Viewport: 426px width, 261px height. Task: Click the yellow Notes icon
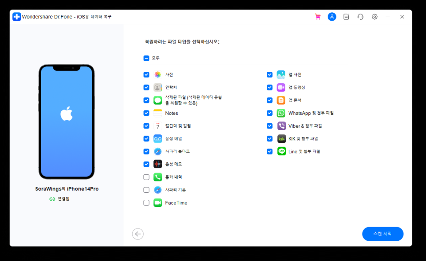pos(157,113)
